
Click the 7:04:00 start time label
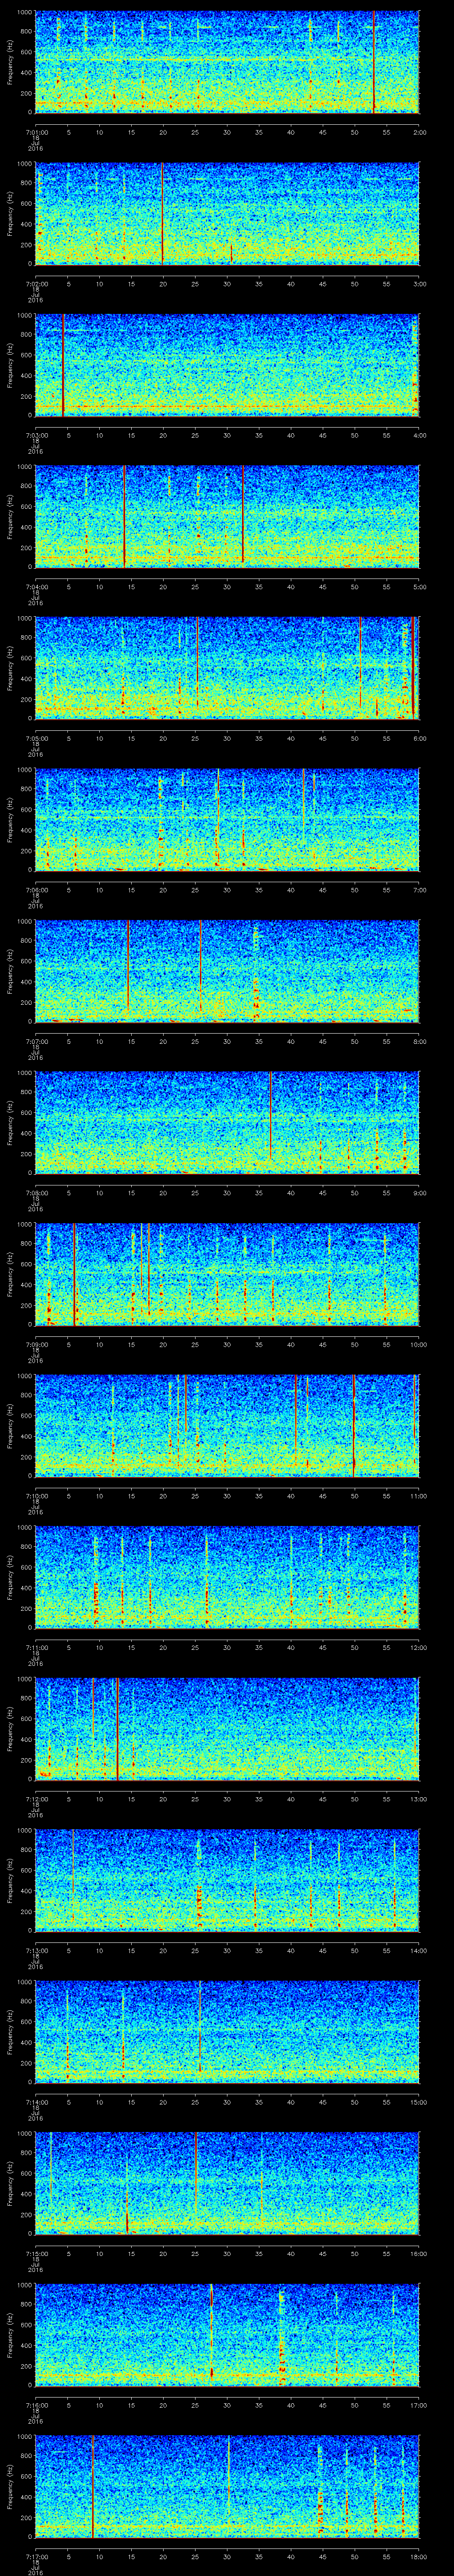(x=36, y=587)
